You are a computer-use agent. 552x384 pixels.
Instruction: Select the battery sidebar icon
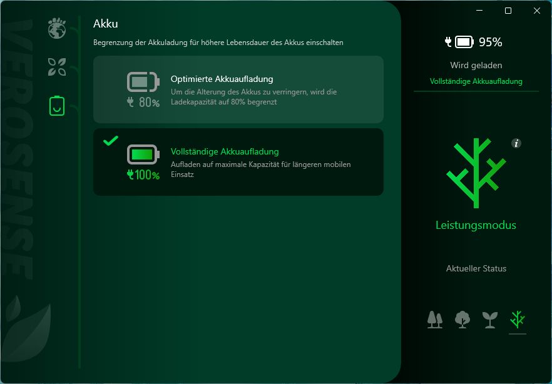point(57,106)
